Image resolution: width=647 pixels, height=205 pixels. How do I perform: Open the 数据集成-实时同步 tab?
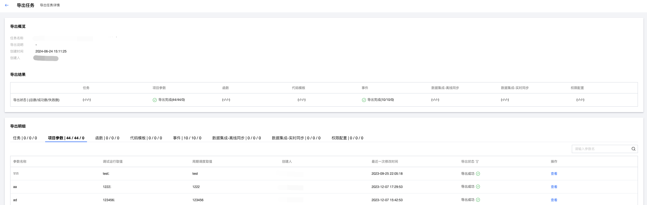pos(296,138)
